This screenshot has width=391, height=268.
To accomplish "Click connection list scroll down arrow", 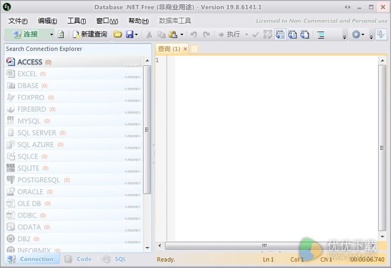I will pos(147,248).
